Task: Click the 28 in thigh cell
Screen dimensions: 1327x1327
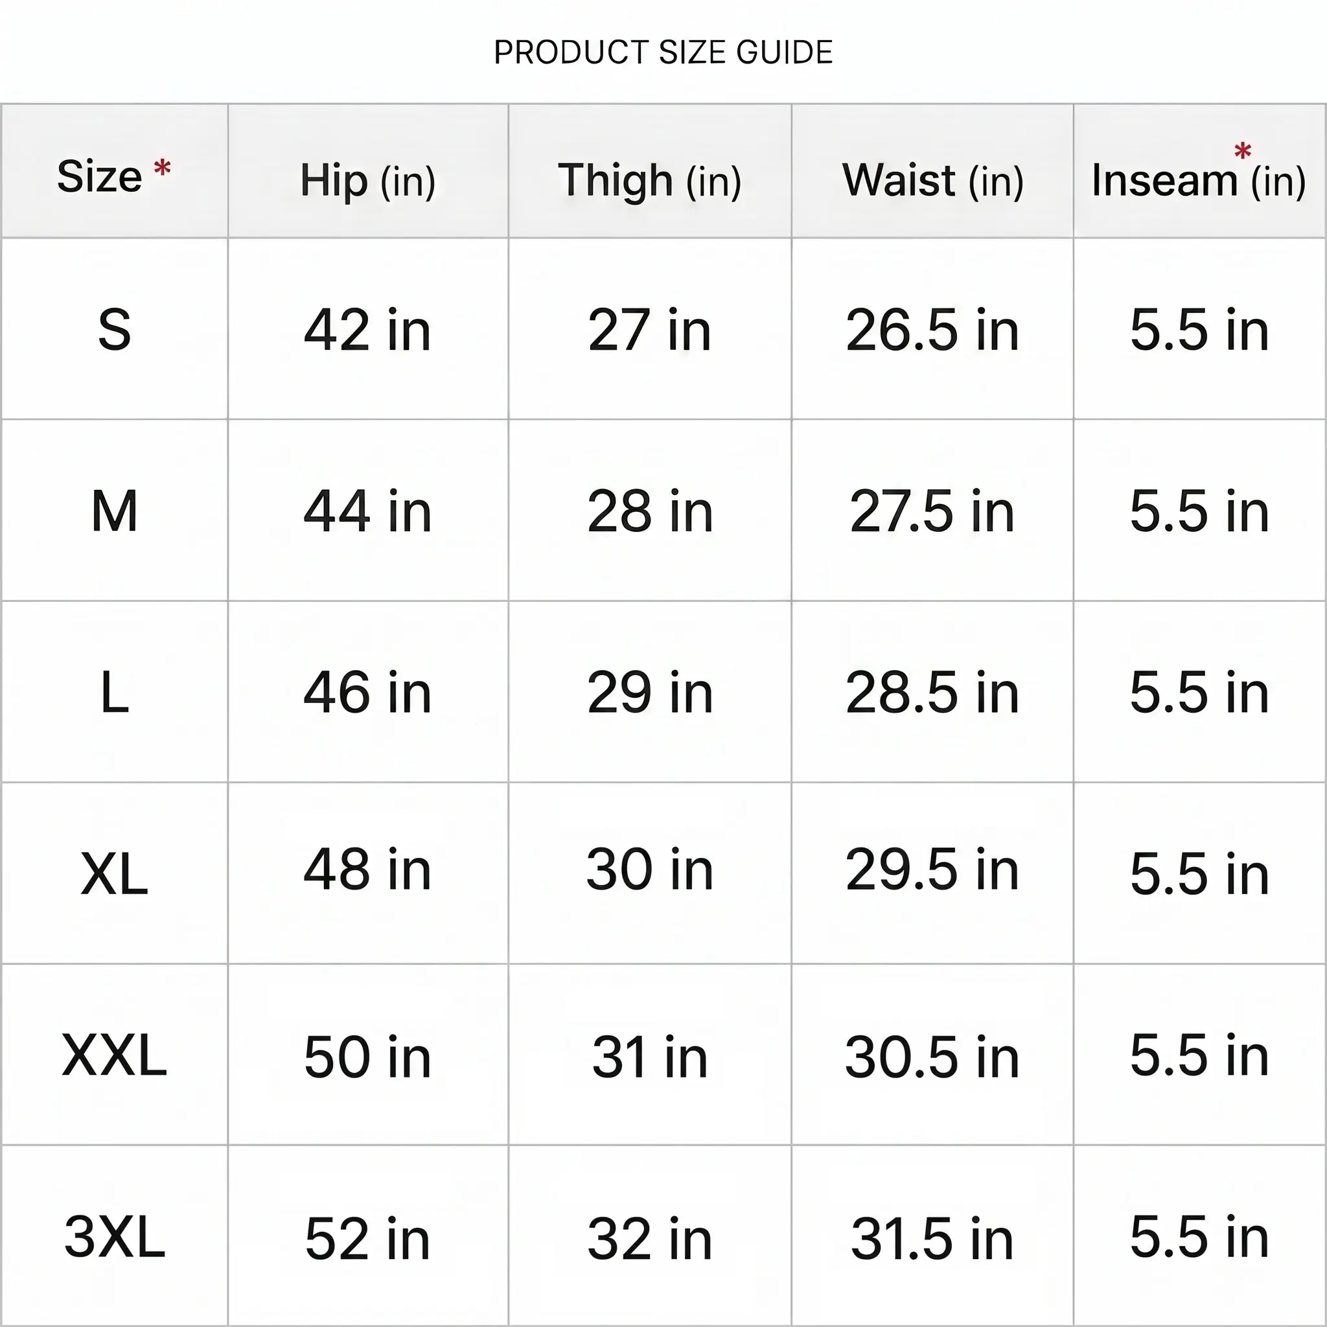Action: click(650, 512)
